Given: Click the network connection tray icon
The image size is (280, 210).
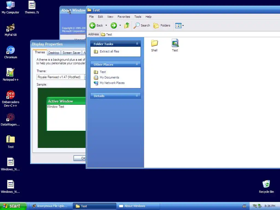Looking at the screenshot, I should (x=255, y=206).
